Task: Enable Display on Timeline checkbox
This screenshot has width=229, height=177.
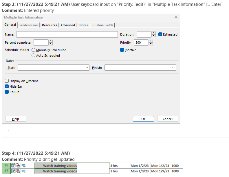Action: 7,81
